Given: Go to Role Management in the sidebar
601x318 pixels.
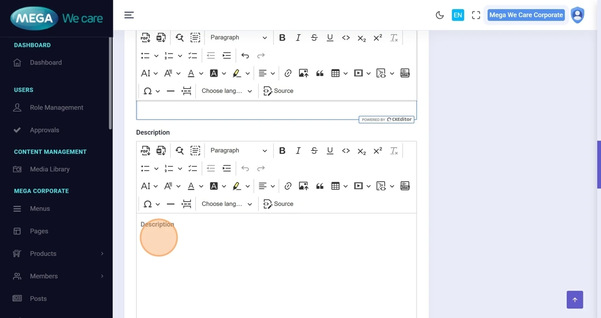Looking at the screenshot, I should (x=56, y=108).
